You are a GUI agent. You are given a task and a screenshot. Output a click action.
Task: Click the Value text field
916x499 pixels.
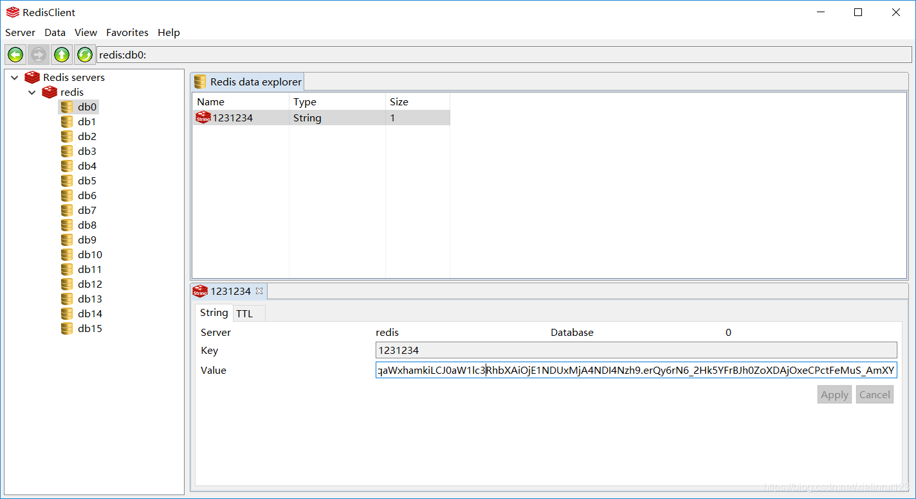pyautogui.click(x=636, y=370)
